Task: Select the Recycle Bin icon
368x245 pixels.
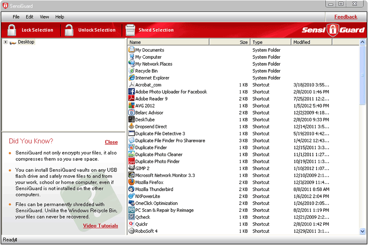Action: tap(132, 71)
